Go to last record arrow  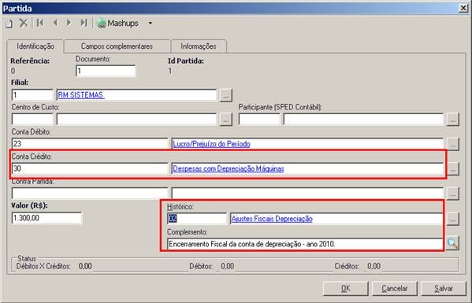[x=84, y=23]
